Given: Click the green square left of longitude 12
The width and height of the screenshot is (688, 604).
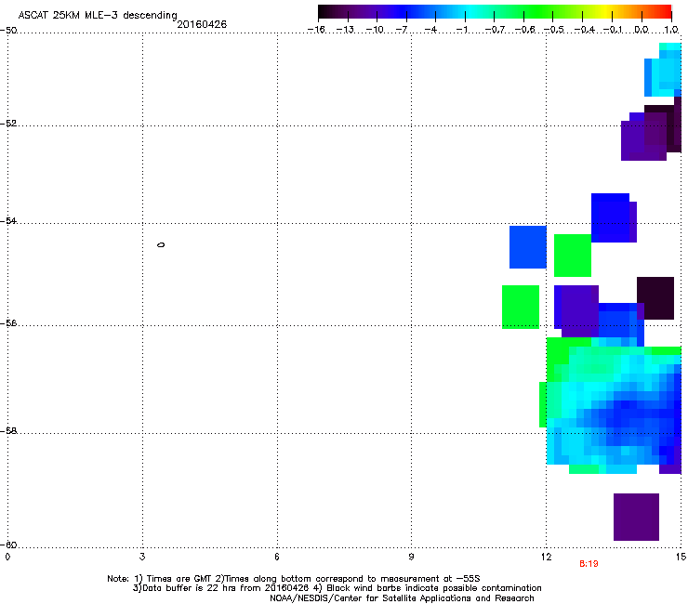Looking at the screenshot, I should (521, 307).
